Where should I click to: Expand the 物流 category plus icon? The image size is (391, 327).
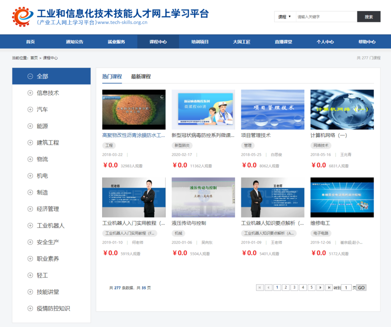pos(30,159)
